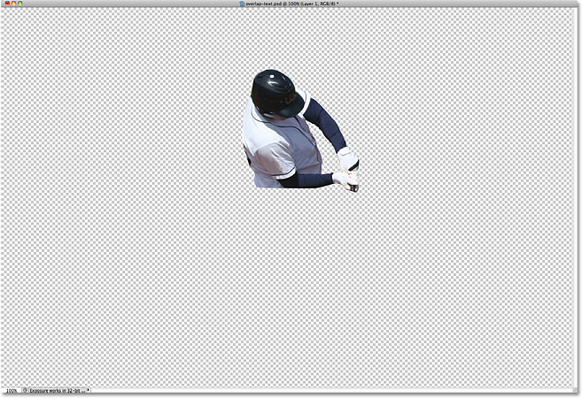The width and height of the screenshot is (582, 398).
Task: Click the status bar preview icon beside zoom field
Action: (25, 390)
